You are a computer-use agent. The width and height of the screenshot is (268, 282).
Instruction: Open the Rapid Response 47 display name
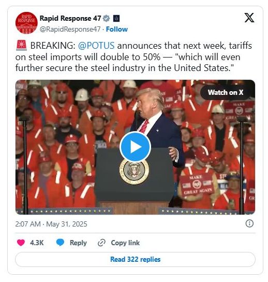pos(70,18)
